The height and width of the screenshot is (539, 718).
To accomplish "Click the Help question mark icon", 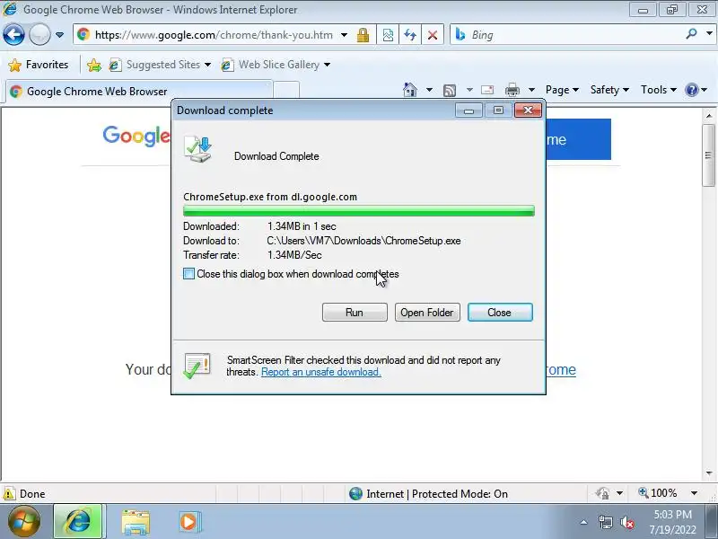I will click(x=691, y=90).
